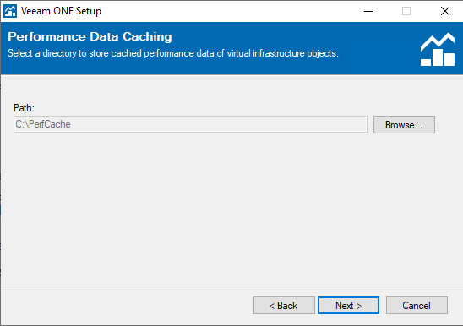
Task: Click empty space below the Browse button
Action: [x=404, y=177]
